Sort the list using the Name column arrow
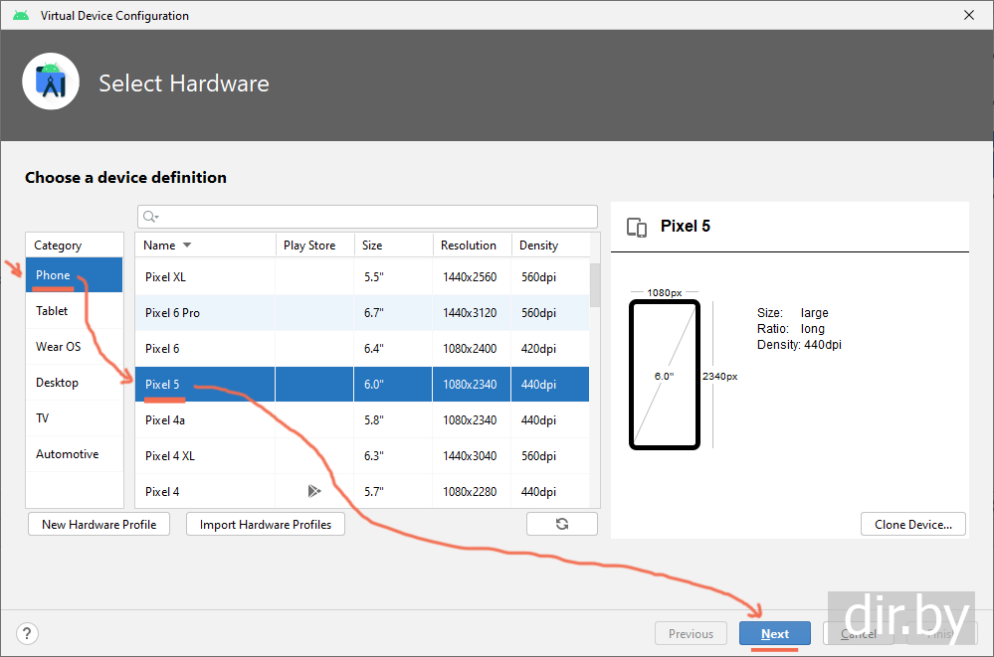Viewport: 994px width, 657px height. (x=187, y=246)
